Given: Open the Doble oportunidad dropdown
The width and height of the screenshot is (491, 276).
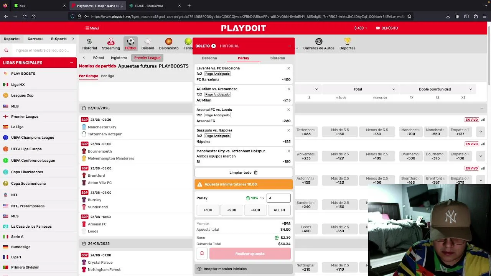Looking at the screenshot, I should point(437,89).
